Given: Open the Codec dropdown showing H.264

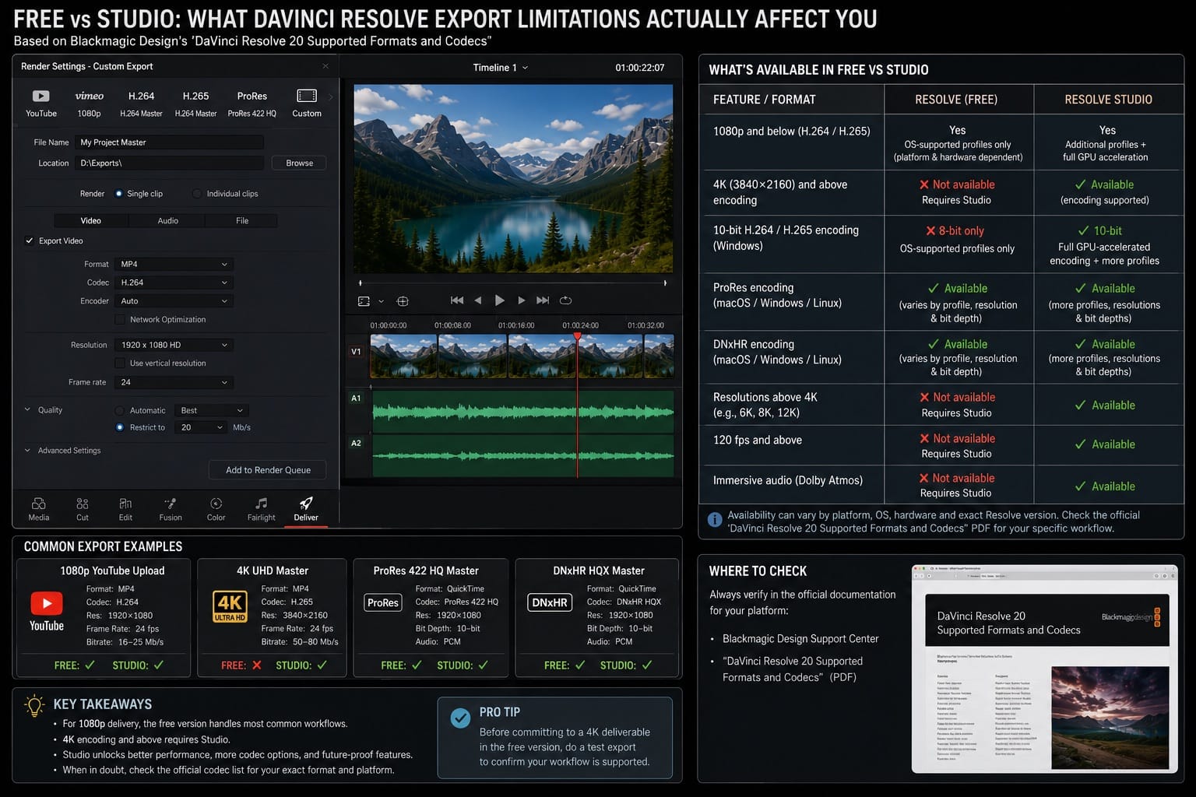Looking at the screenshot, I should pyautogui.click(x=174, y=283).
